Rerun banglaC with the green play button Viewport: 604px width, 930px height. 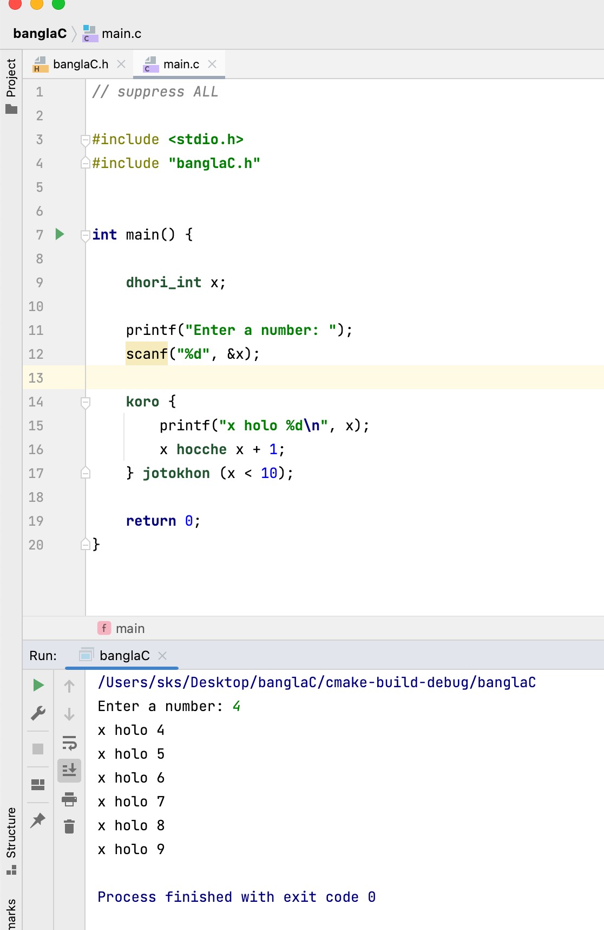38,685
